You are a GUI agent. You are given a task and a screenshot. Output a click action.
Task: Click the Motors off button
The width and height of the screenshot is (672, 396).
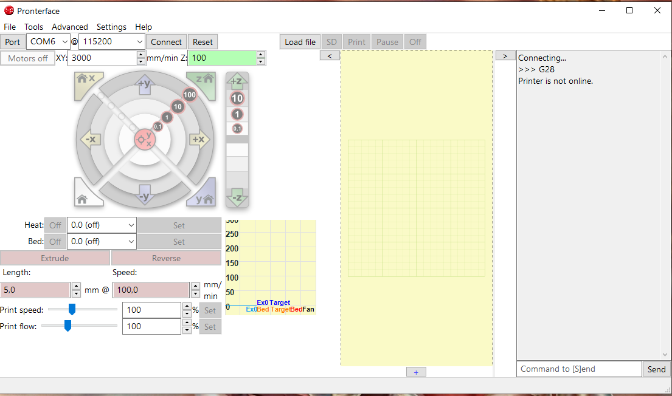[x=28, y=58]
